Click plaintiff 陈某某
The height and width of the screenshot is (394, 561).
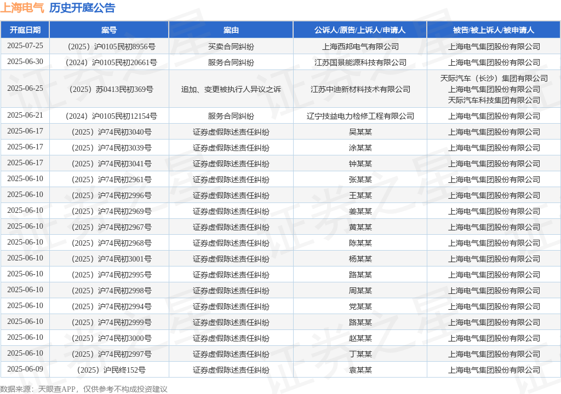[360, 243]
